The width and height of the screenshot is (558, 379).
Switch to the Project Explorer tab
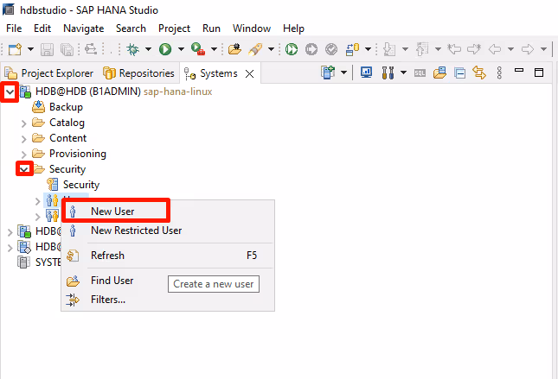[50, 73]
